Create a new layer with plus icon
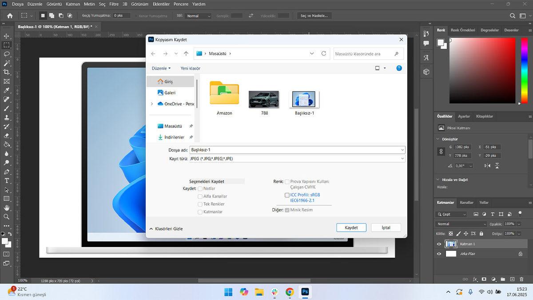This screenshot has width=533, height=300. pyautogui.click(x=512, y=279)
